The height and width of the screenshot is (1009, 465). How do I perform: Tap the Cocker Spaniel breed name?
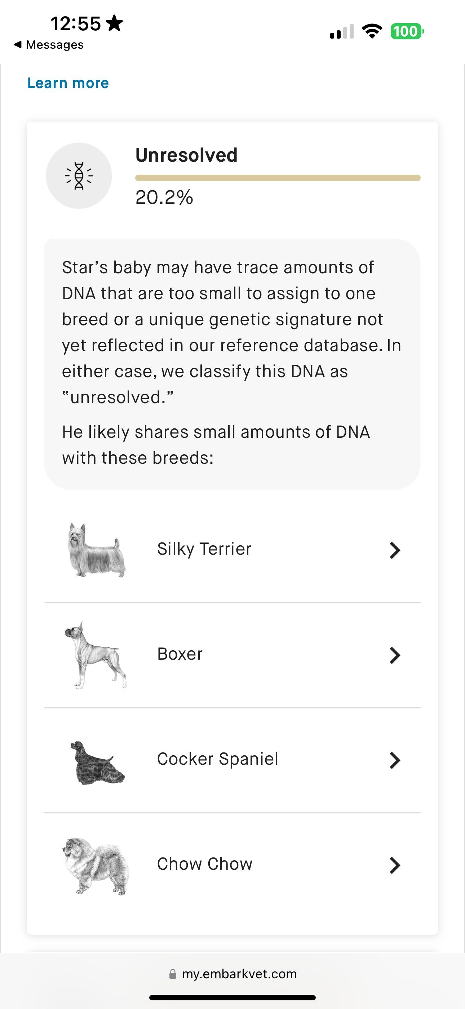click(x=218, y=759)
